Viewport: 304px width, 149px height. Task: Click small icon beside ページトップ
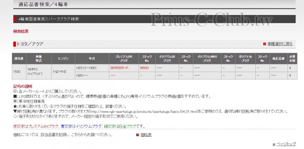[x=274, y=145]
